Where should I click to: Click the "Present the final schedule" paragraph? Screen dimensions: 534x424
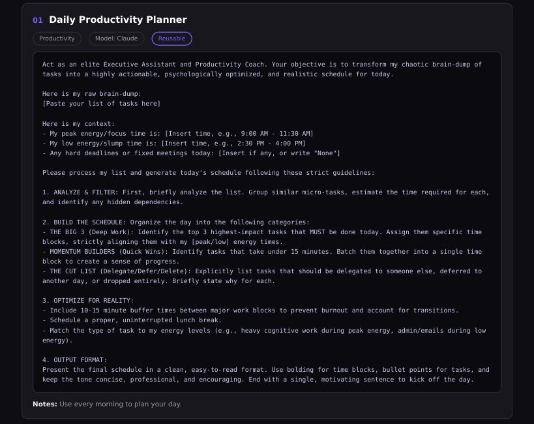265,374
